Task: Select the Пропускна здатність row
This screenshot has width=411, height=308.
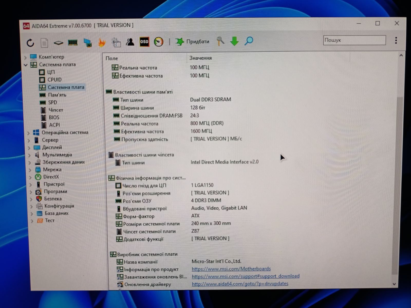Action: 178,139
